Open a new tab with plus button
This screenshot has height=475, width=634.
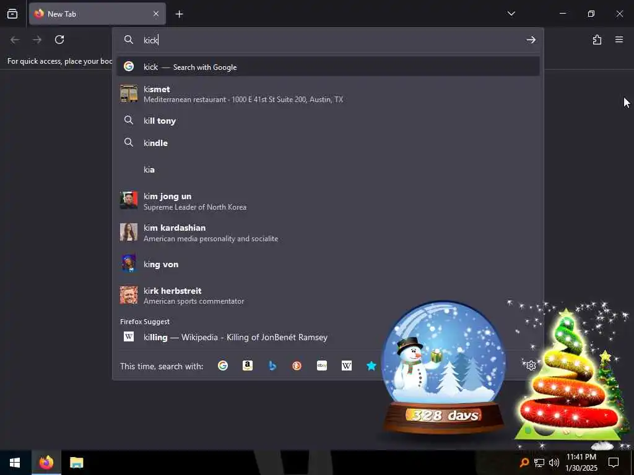click(x=179, y=14)
